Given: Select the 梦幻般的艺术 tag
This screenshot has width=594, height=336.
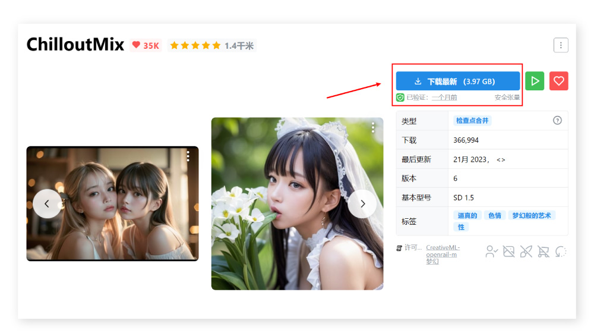Looking at the screenshot, I should [532, 215].
